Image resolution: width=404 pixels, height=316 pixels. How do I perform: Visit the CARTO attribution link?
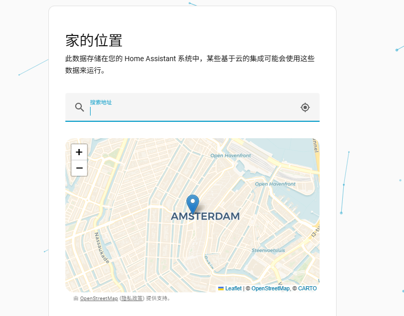pyautogui.click(x=307, y=288)
